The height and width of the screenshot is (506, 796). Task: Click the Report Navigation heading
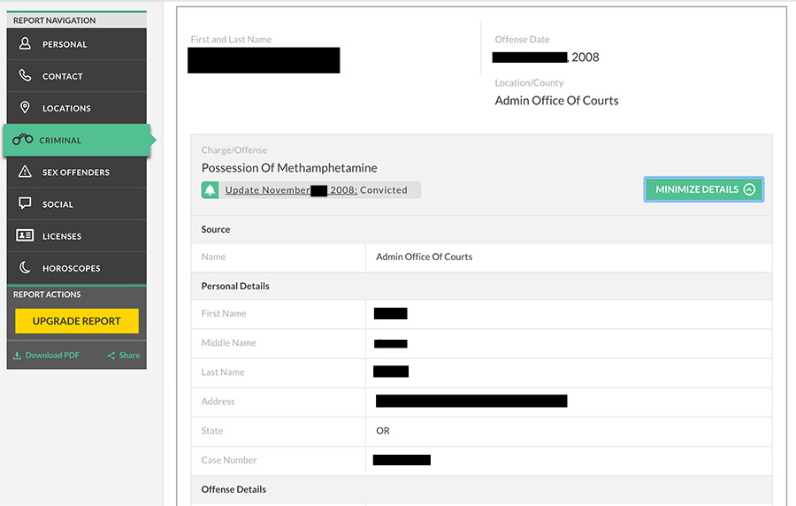54,20
